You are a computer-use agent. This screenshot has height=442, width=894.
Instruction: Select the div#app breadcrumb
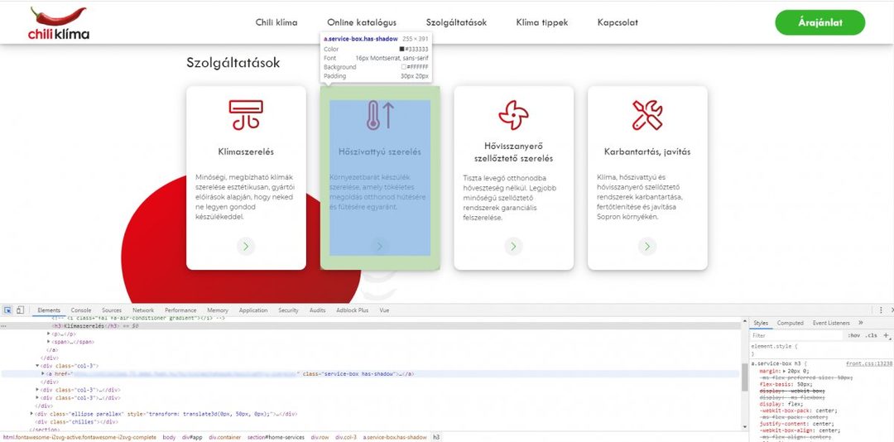[190, 437]
